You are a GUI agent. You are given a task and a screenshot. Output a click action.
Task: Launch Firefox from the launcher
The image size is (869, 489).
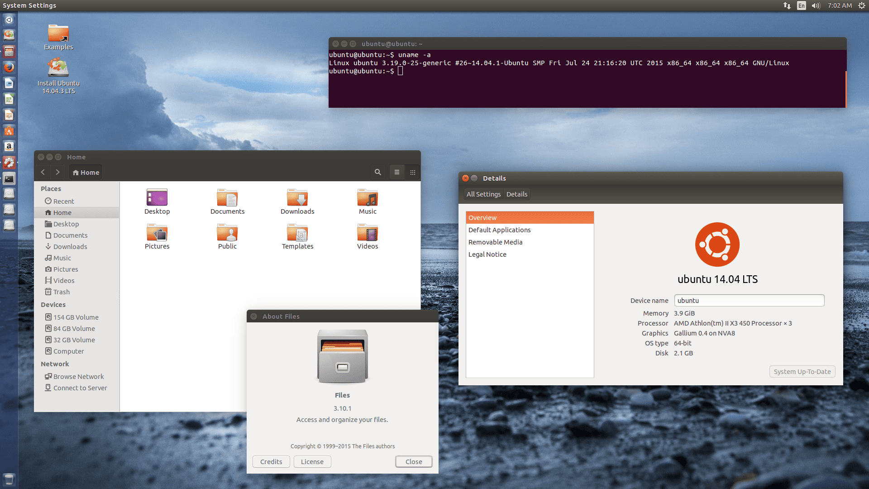[9, 67]
